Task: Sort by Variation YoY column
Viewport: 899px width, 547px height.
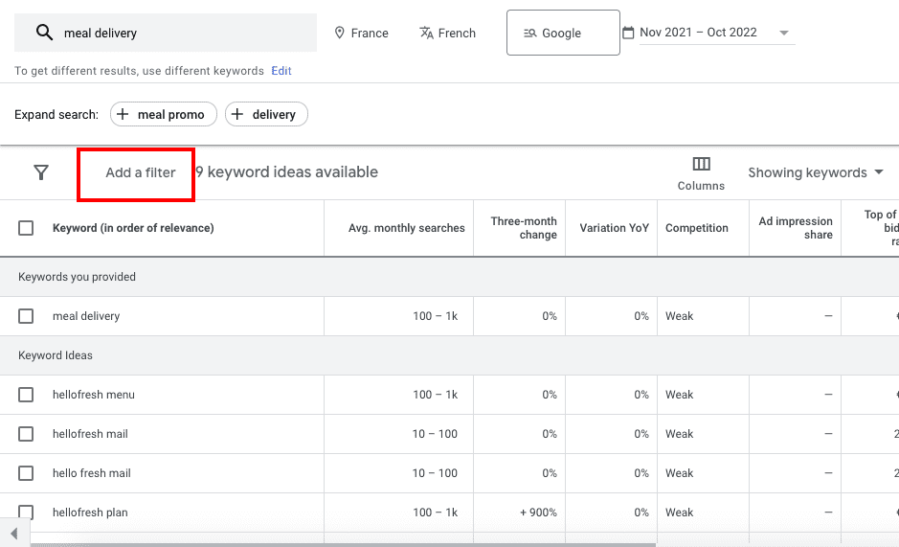Action: pos(614,228)
